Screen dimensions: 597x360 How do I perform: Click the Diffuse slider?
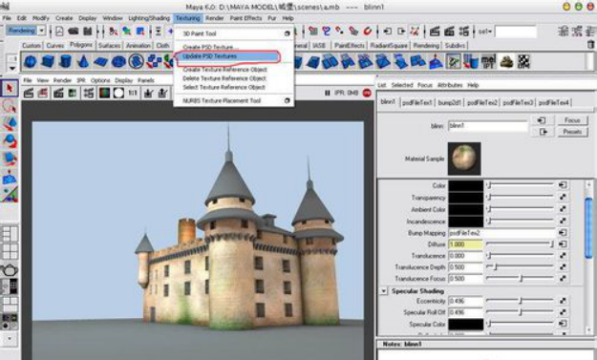(520, 244)
